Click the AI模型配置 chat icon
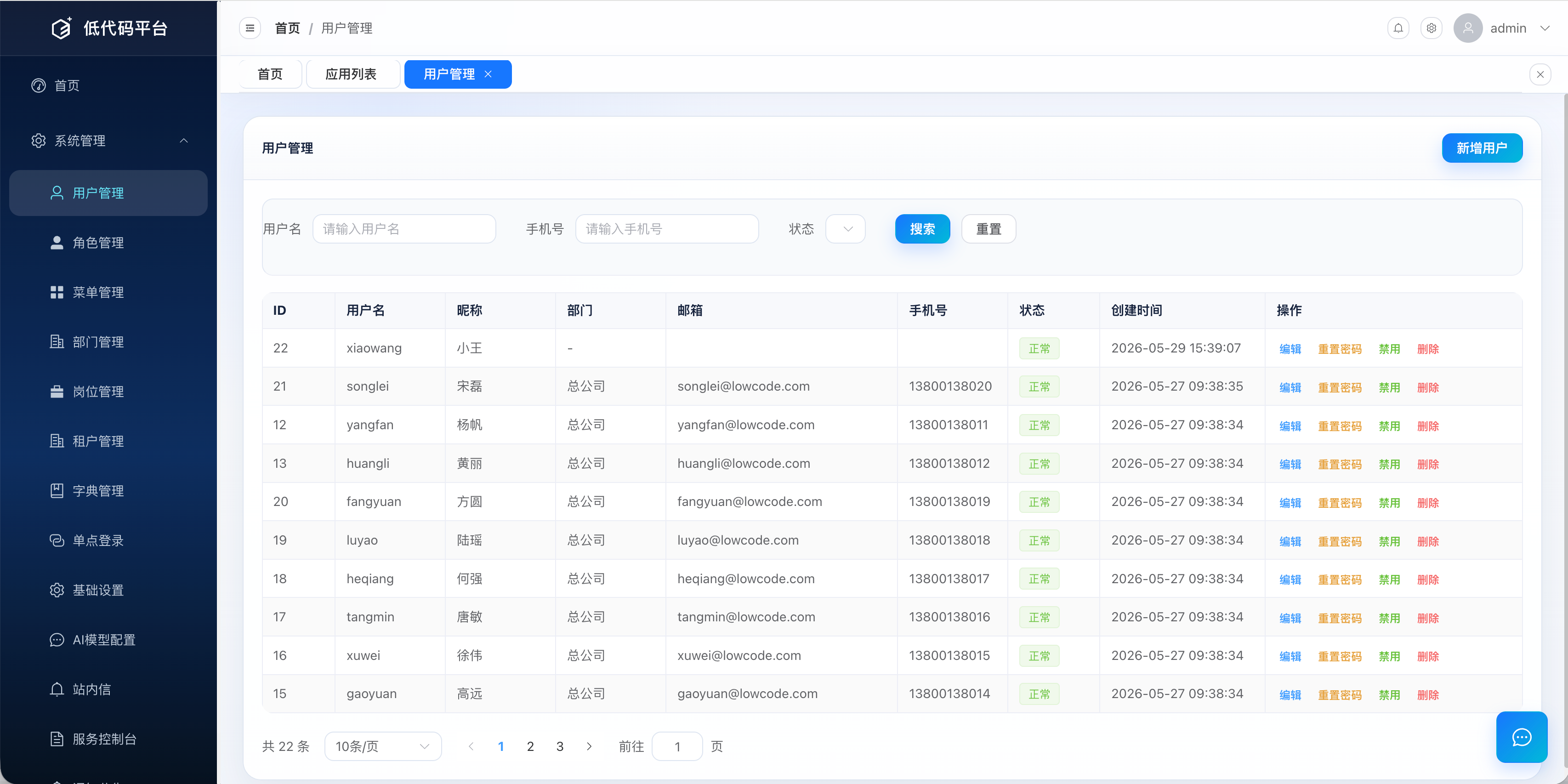Screen dimensions: 1568x784 click(57, 640)
